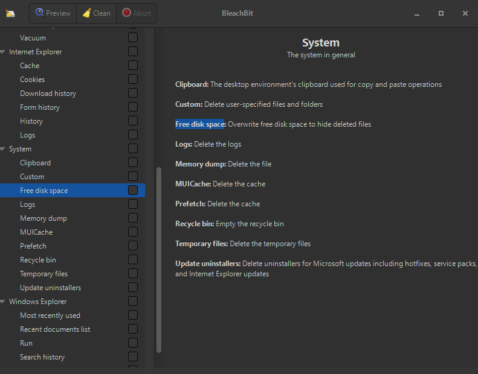The image size is (478, 374).
Task: Enable the Cookies checkbox
Action: click(x=133, y=79)
